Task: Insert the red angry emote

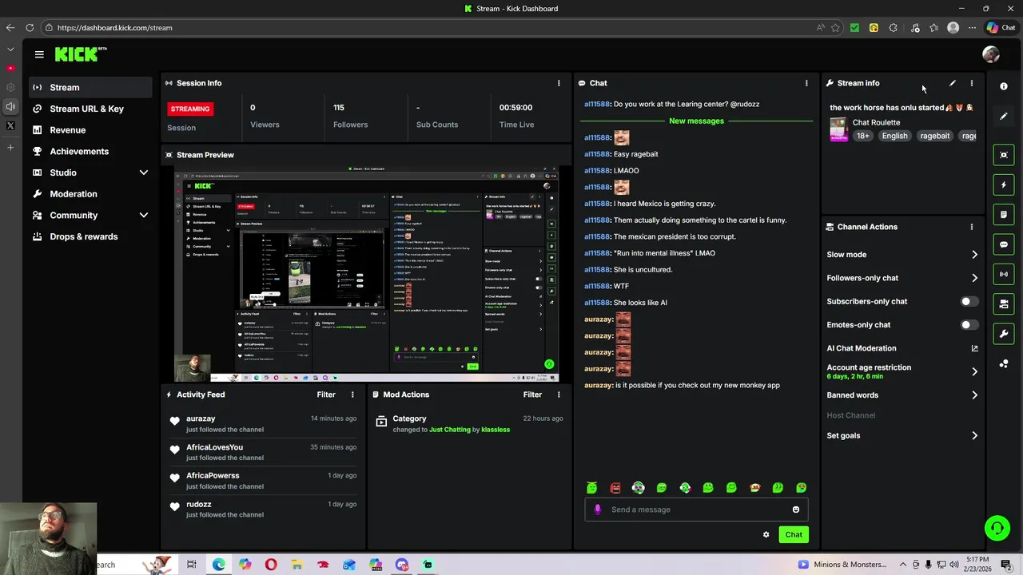Action: (615, 488)
